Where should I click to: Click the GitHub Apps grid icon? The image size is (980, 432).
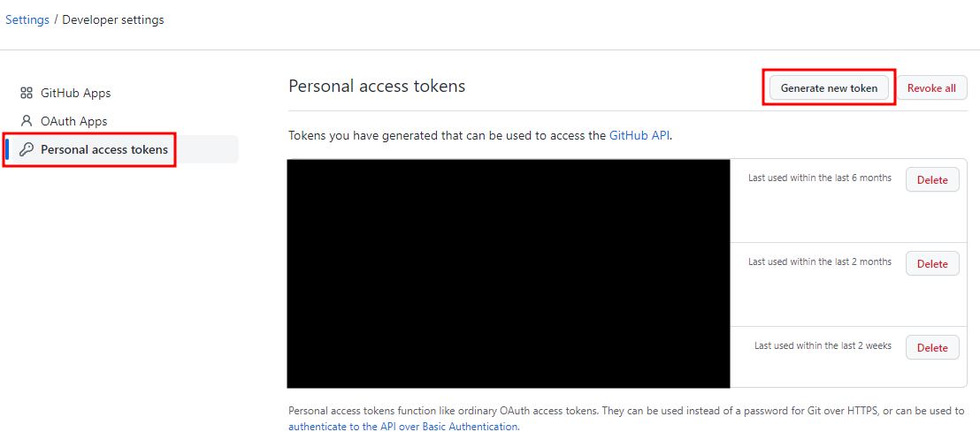[x=27, y=93]
